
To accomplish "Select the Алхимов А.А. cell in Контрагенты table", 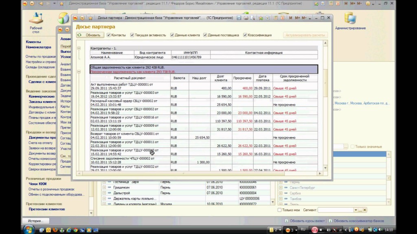I will point(112,57).
